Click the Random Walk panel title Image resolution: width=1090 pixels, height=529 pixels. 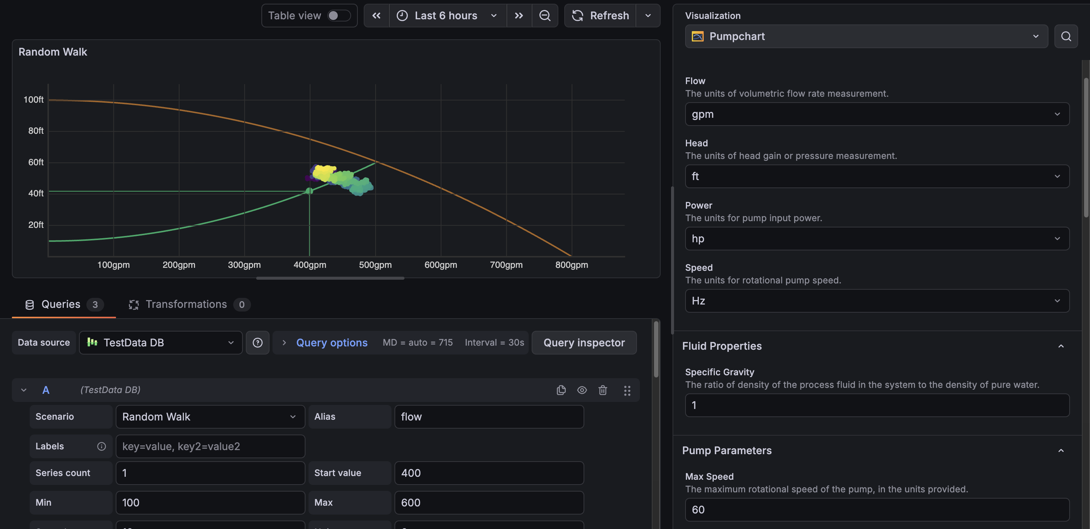tap(53, 51)
